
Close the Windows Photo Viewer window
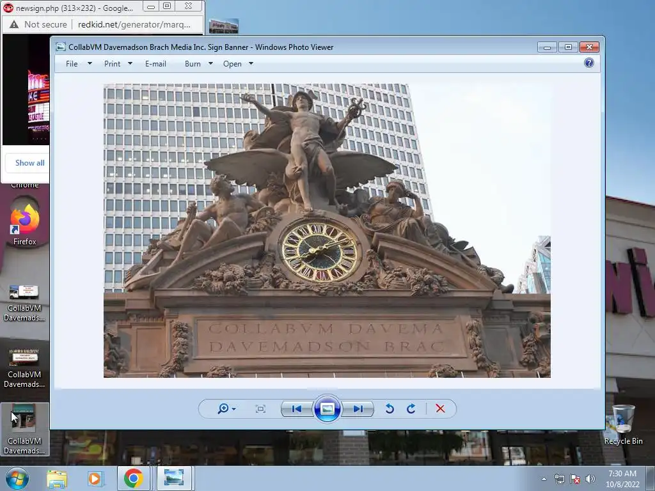click(x=589, y=47)
